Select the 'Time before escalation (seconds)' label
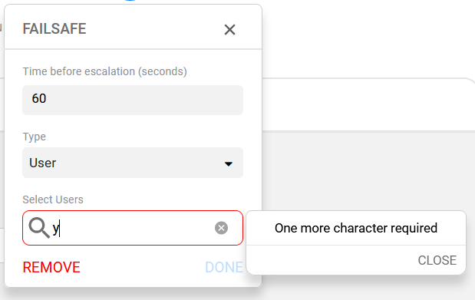 pyautogui.click(x=105, y=71)
